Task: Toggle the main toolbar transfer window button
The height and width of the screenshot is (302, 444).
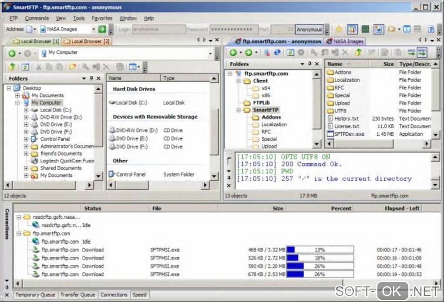Action: (352, 29)
